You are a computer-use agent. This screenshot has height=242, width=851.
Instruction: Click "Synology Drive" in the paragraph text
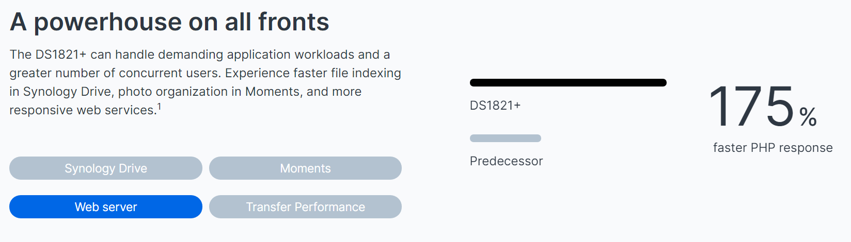point(67,92)
